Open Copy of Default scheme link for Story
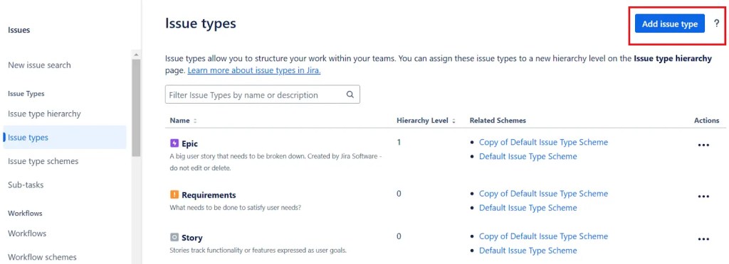 [x=543, y=236]
